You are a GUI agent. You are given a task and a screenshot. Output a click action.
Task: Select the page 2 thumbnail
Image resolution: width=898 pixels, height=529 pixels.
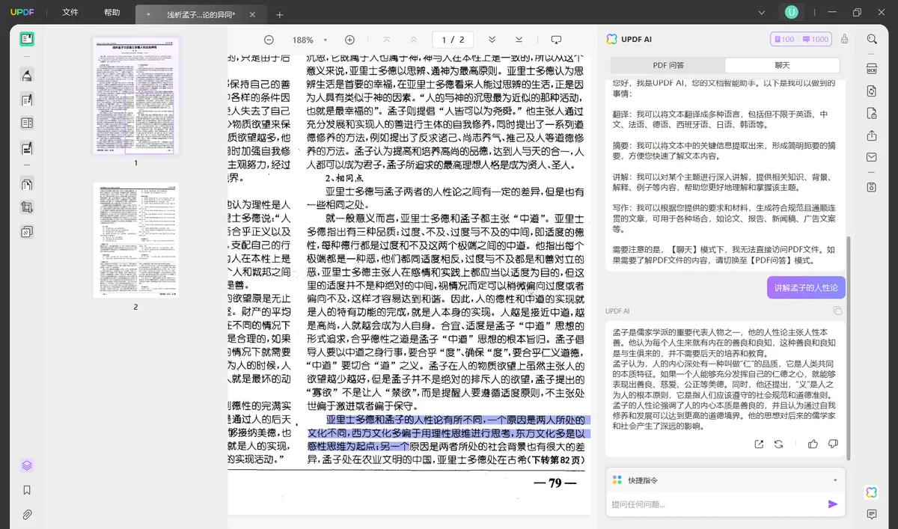tap(135, 239)
